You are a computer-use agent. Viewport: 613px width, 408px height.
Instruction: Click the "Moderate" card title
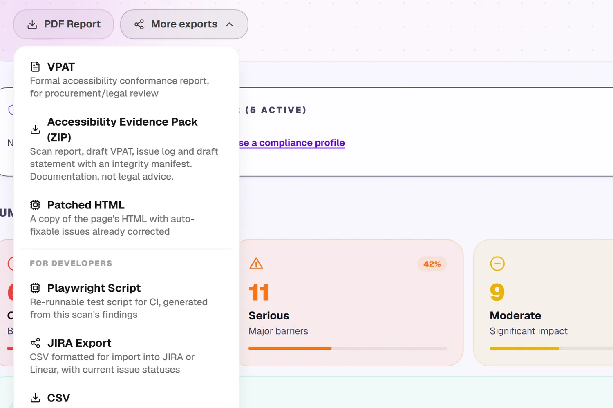[515, 316]
